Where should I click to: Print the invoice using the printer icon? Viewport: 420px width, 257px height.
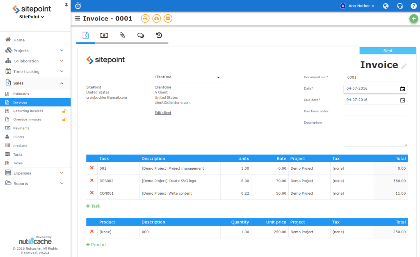145,18
